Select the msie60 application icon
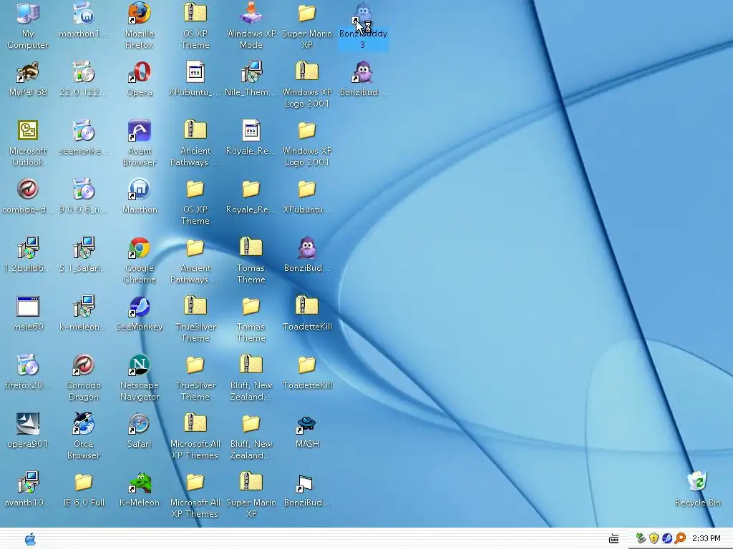 pyautogui.click(x=28, y=306)
